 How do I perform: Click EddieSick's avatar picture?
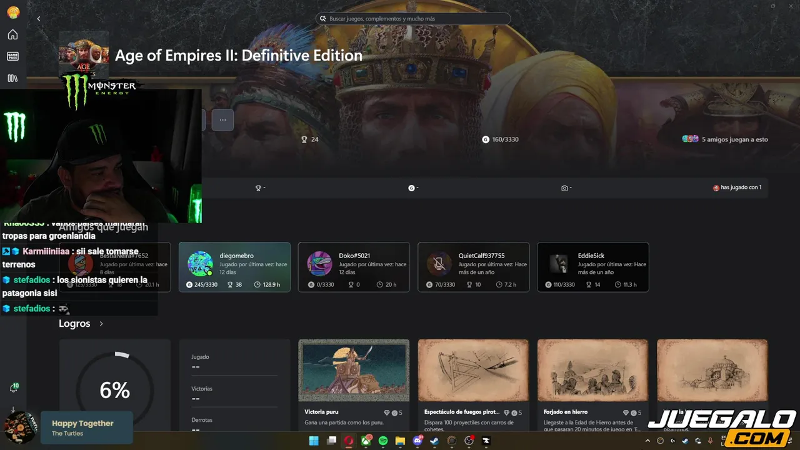tap(558, 264)
